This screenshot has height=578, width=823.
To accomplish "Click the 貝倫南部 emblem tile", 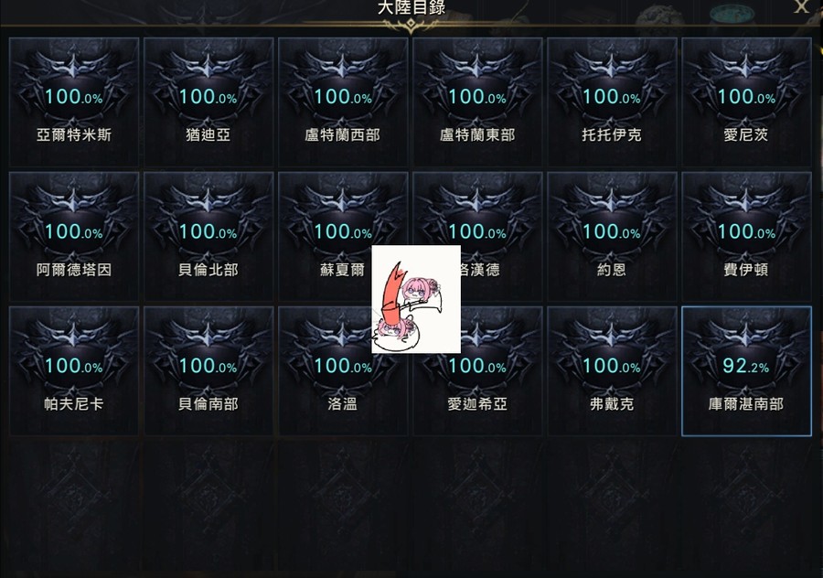I will (208, 371).
